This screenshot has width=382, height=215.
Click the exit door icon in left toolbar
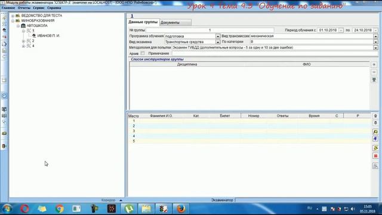[x=4, y=146]
